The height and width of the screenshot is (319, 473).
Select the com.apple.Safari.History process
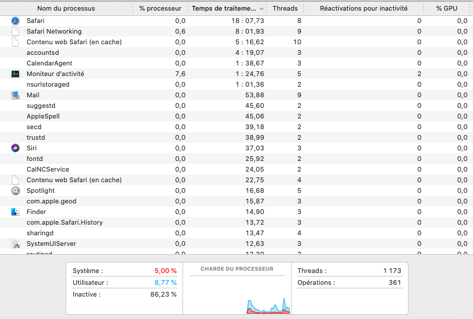pos(65,222)
